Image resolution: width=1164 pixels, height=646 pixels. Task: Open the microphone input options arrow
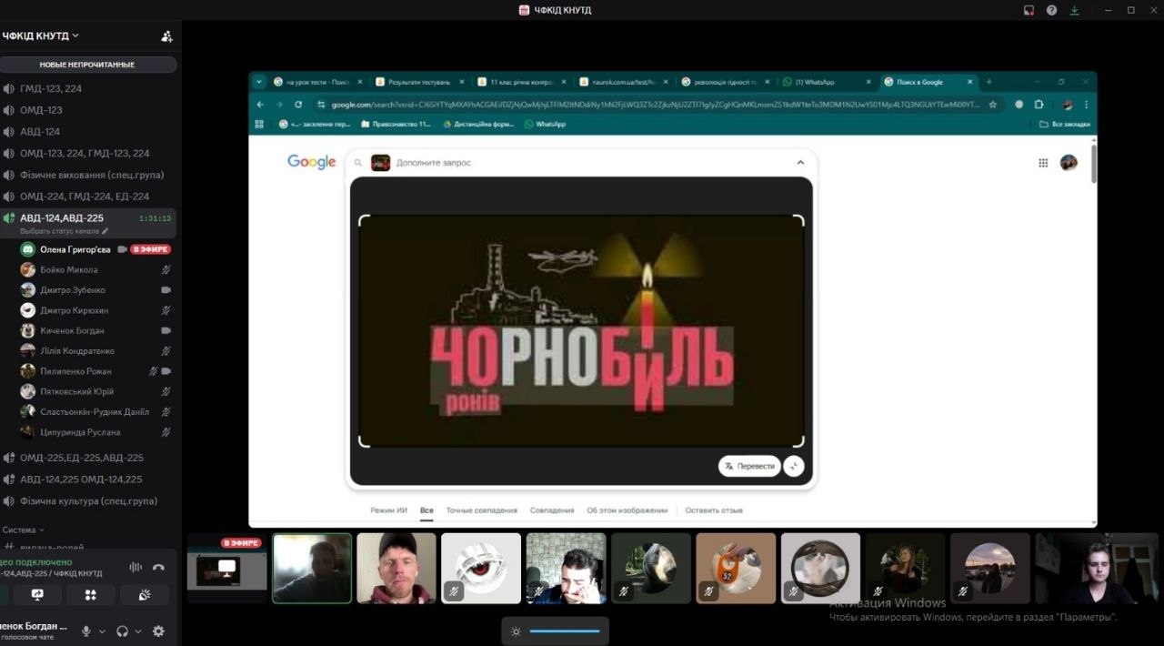pyautogui.click(x=102, y=631)
